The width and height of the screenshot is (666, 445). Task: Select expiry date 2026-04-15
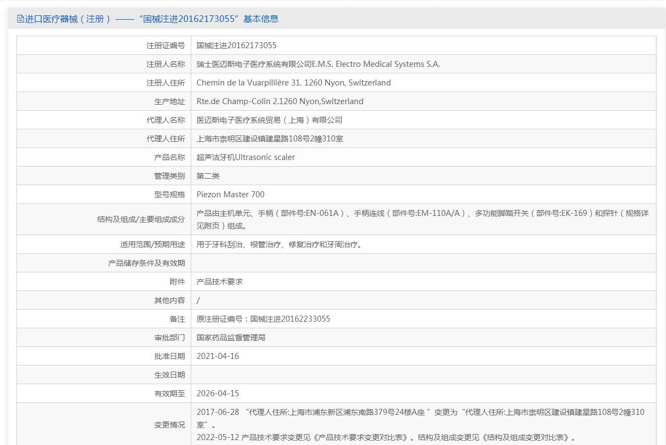tap(218, 393)
